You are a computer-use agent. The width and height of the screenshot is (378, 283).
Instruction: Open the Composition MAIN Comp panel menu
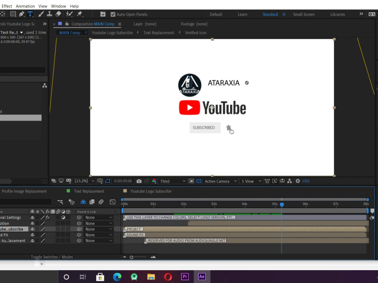(119, 24)
